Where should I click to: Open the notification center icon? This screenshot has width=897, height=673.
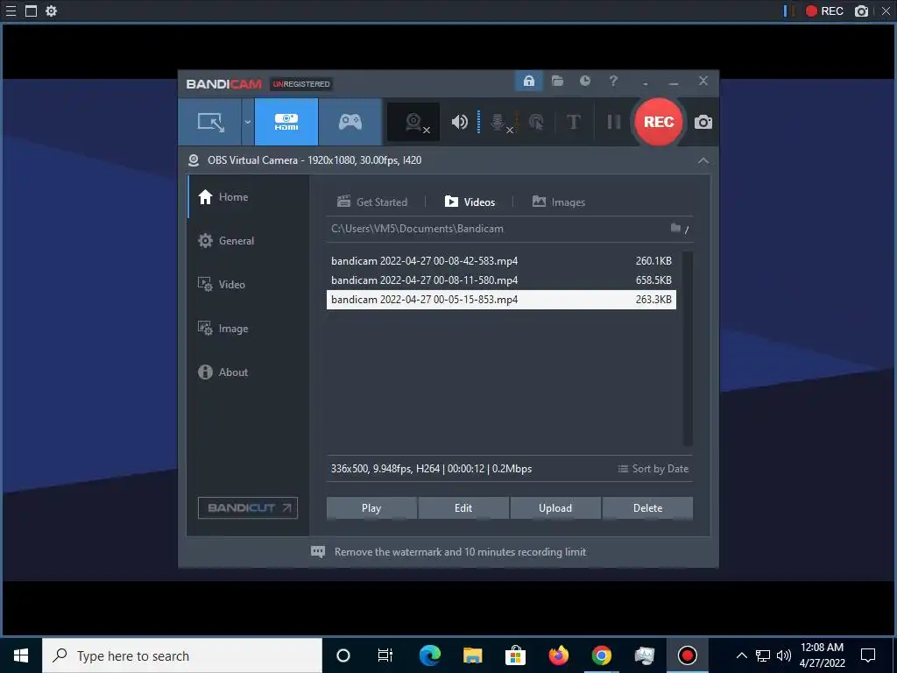(868, 655)
